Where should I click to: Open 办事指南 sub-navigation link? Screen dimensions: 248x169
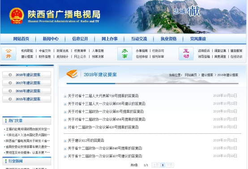pyautogui.click(x=142, y=51)
